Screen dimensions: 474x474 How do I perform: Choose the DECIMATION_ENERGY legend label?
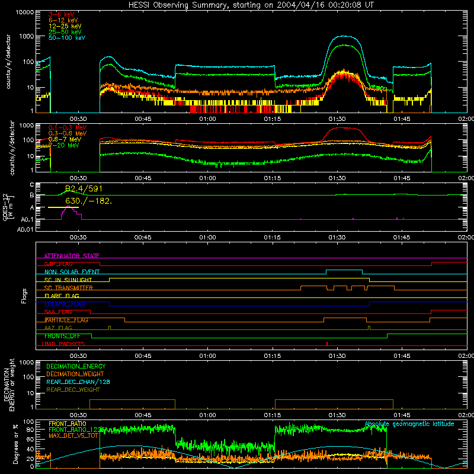click(x=76, y=366)
